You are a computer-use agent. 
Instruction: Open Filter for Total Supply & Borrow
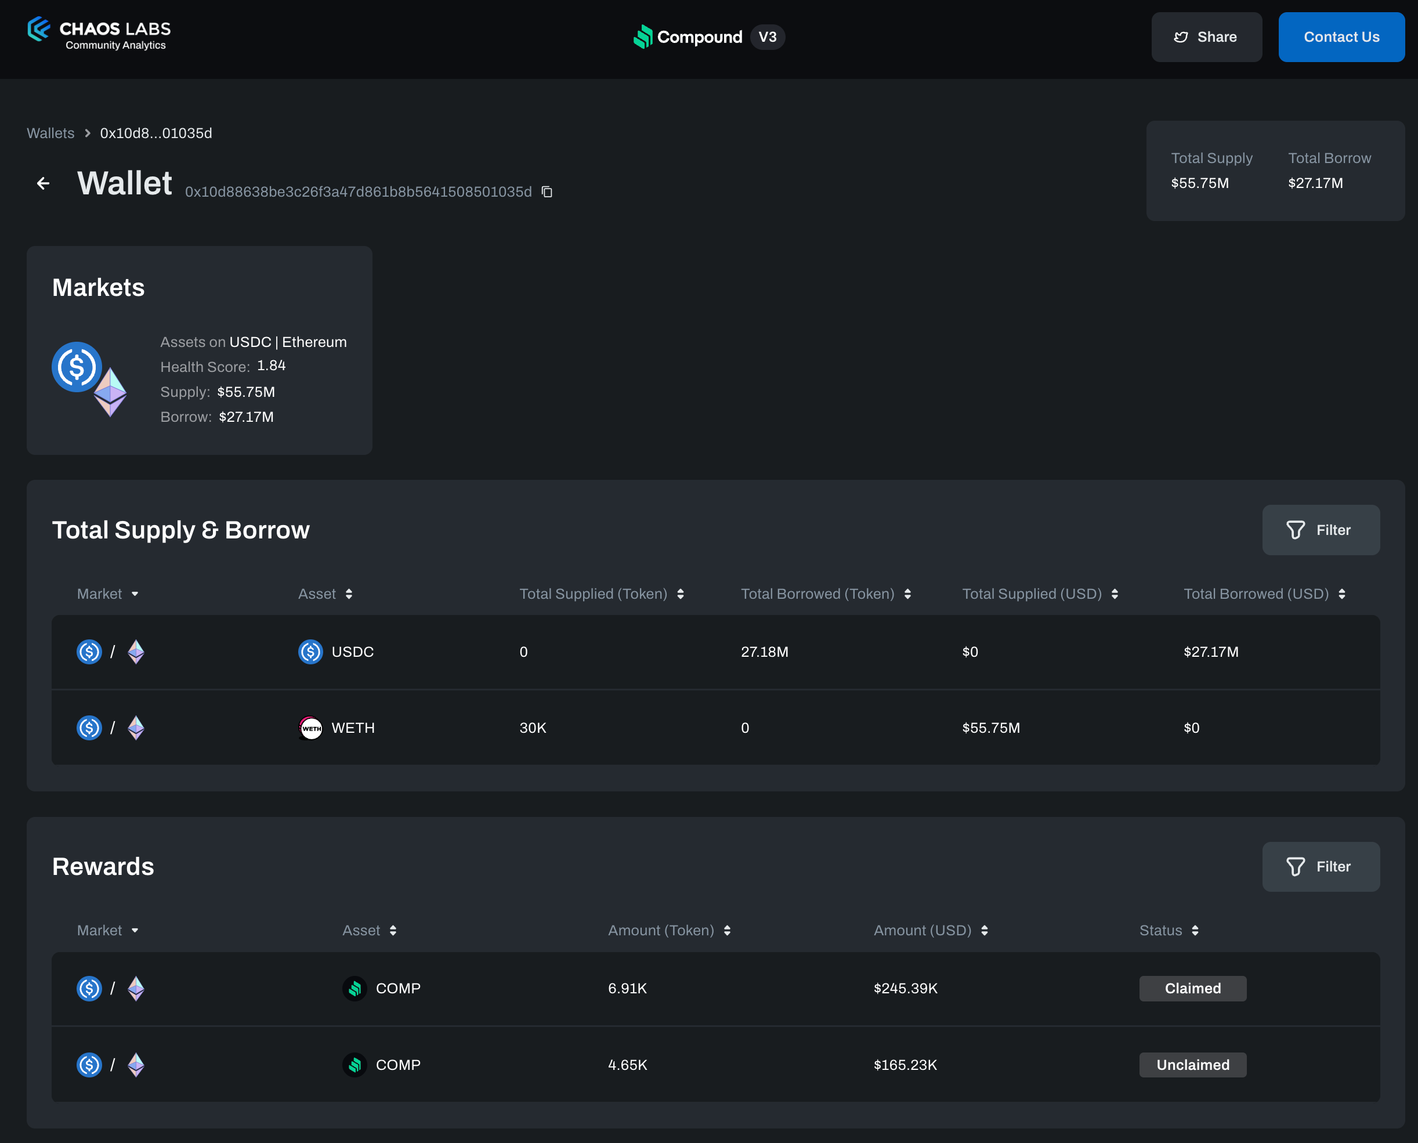(x=1321, y=530)
